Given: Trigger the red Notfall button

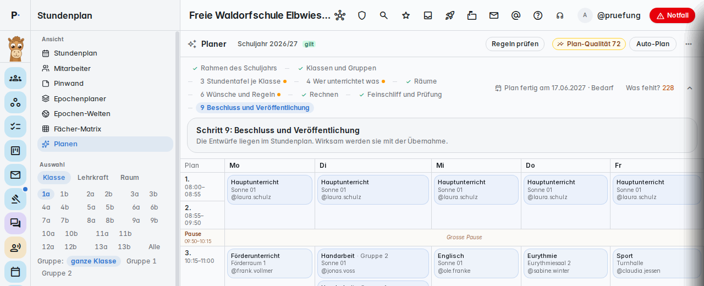Looking at the screenshot, I should 672,15.
